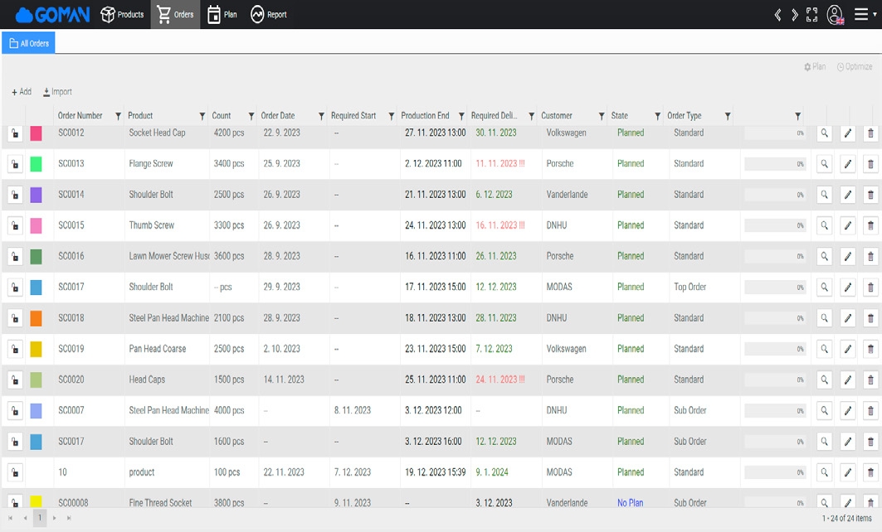Toggle fullscreen mode icon
Viewport: 882px width, 532px height.
811,15
